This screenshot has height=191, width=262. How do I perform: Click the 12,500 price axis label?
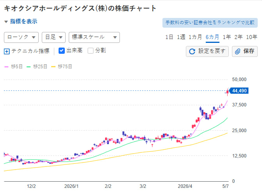(x=239, y=156)
